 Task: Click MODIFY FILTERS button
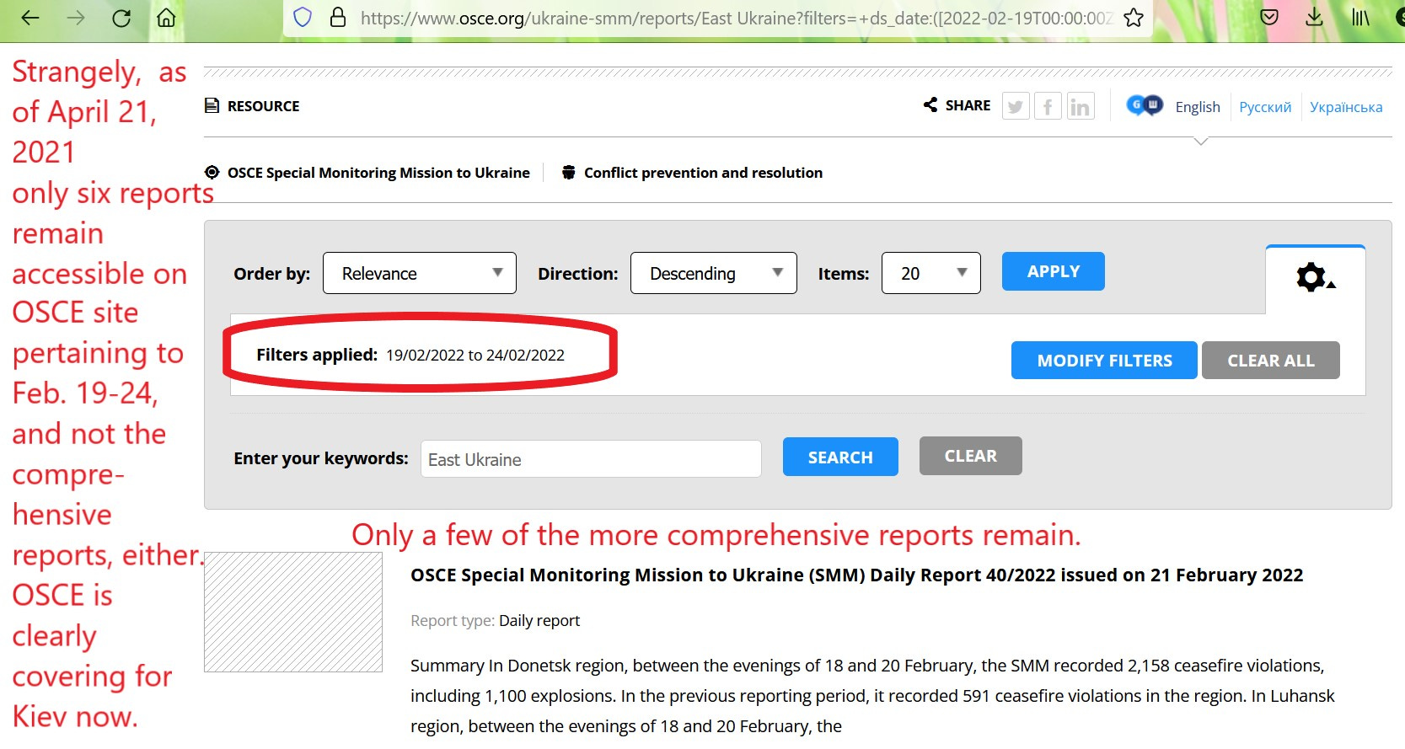coord(1104,361)
